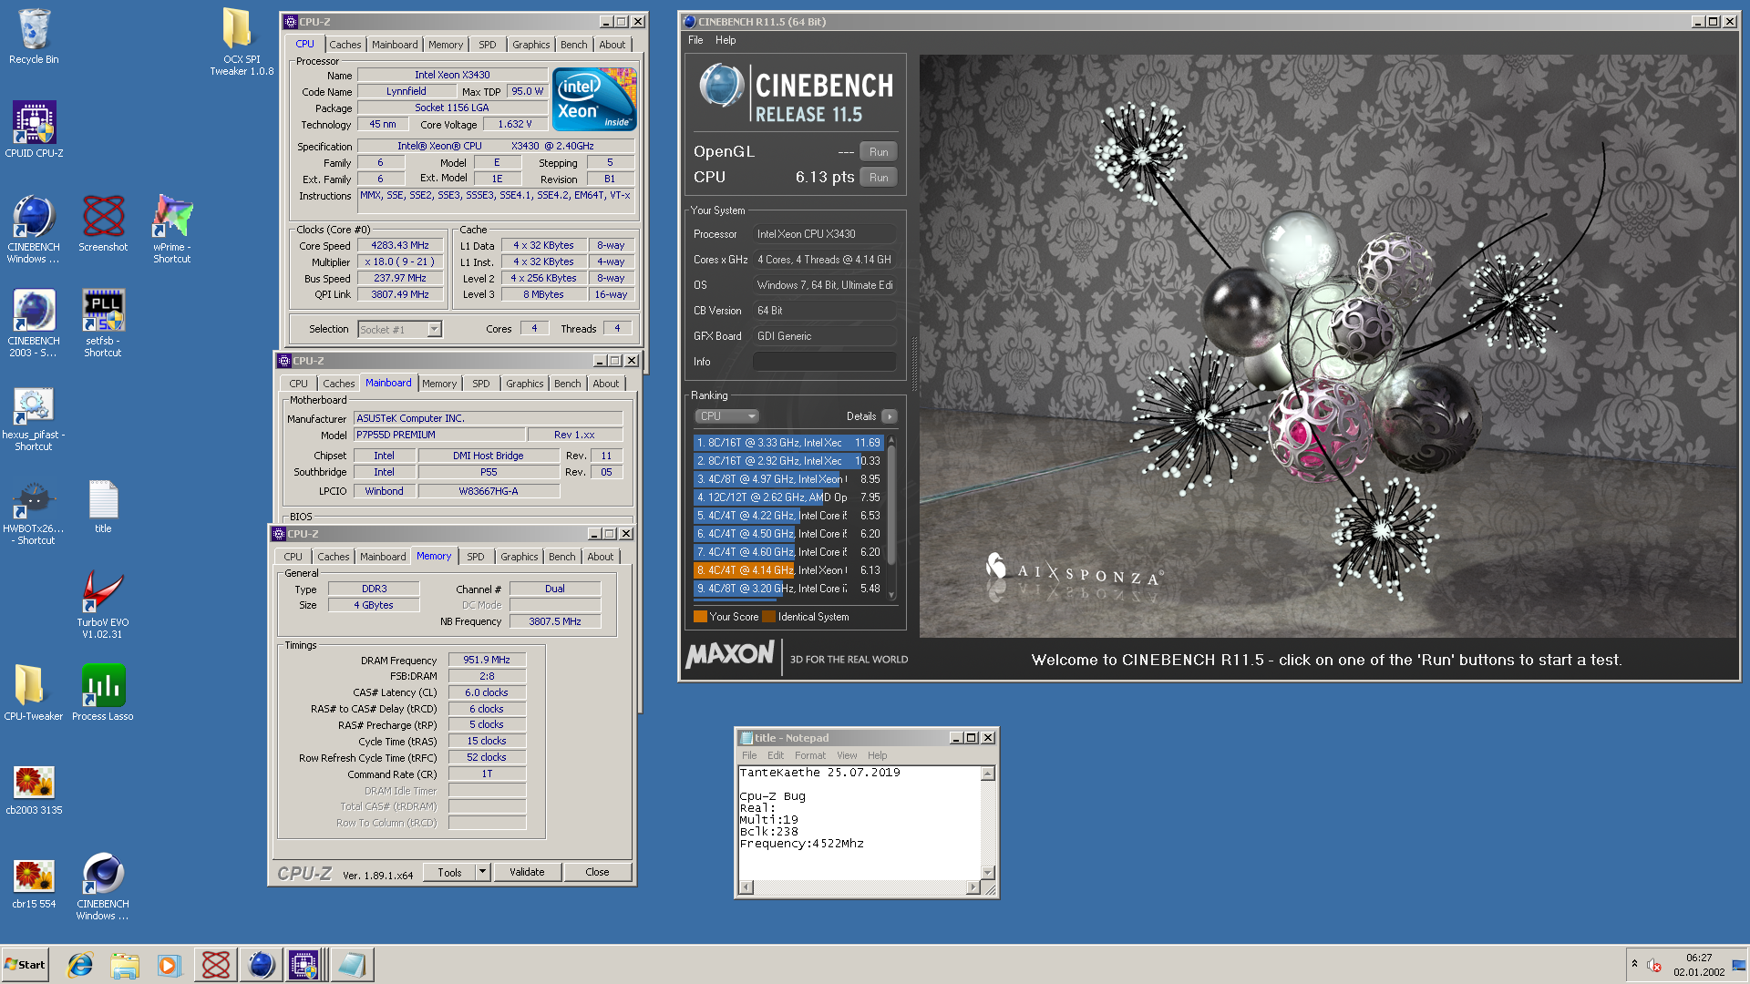This screenshot has height=984, width=1750.
Task: Open Bench tab in Memory CPU-Z window
Action: tap(562, 557)
